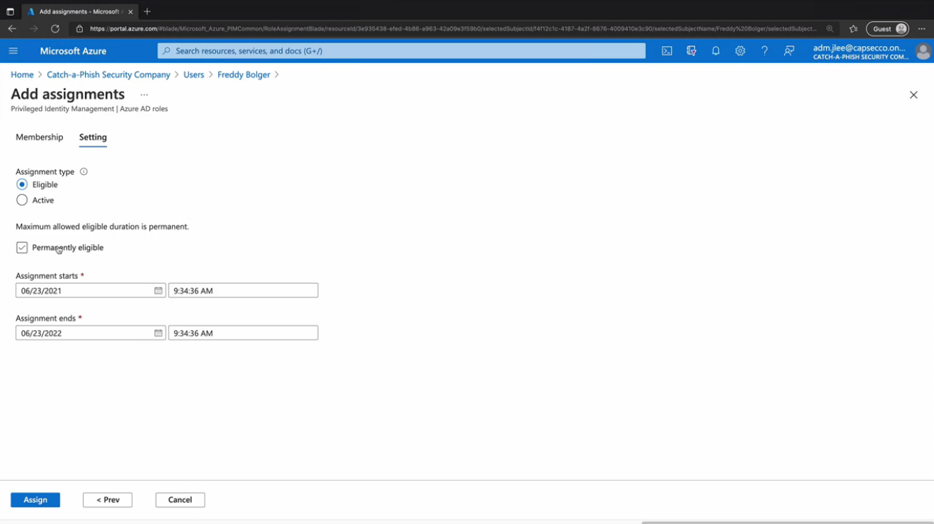Open Freddy Bolger breadcrumb
This screenshot has height=524, width=934.
click(x=244, y=74)
